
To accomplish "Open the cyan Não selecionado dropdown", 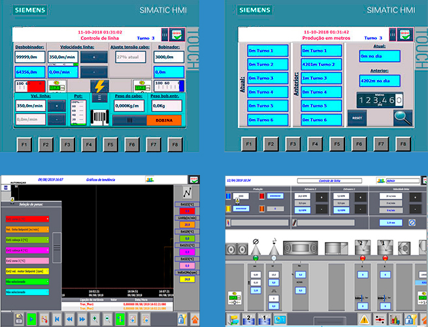I will (27, 292).
